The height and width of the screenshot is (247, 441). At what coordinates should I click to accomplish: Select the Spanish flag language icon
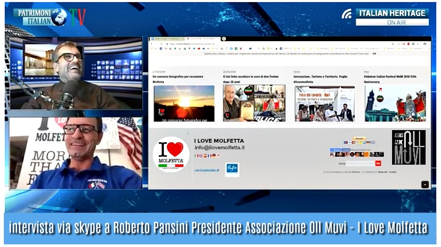205,155
